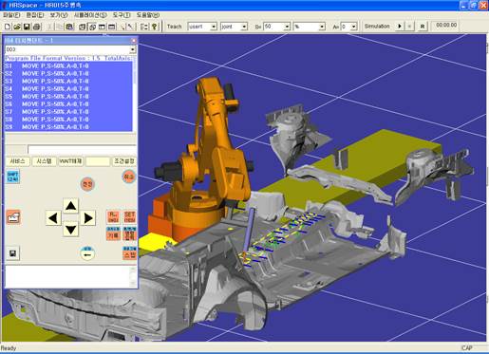The width and height of the screenshot is (489, 354).
Task: Click the left arrow jog key
Action: 53,218
